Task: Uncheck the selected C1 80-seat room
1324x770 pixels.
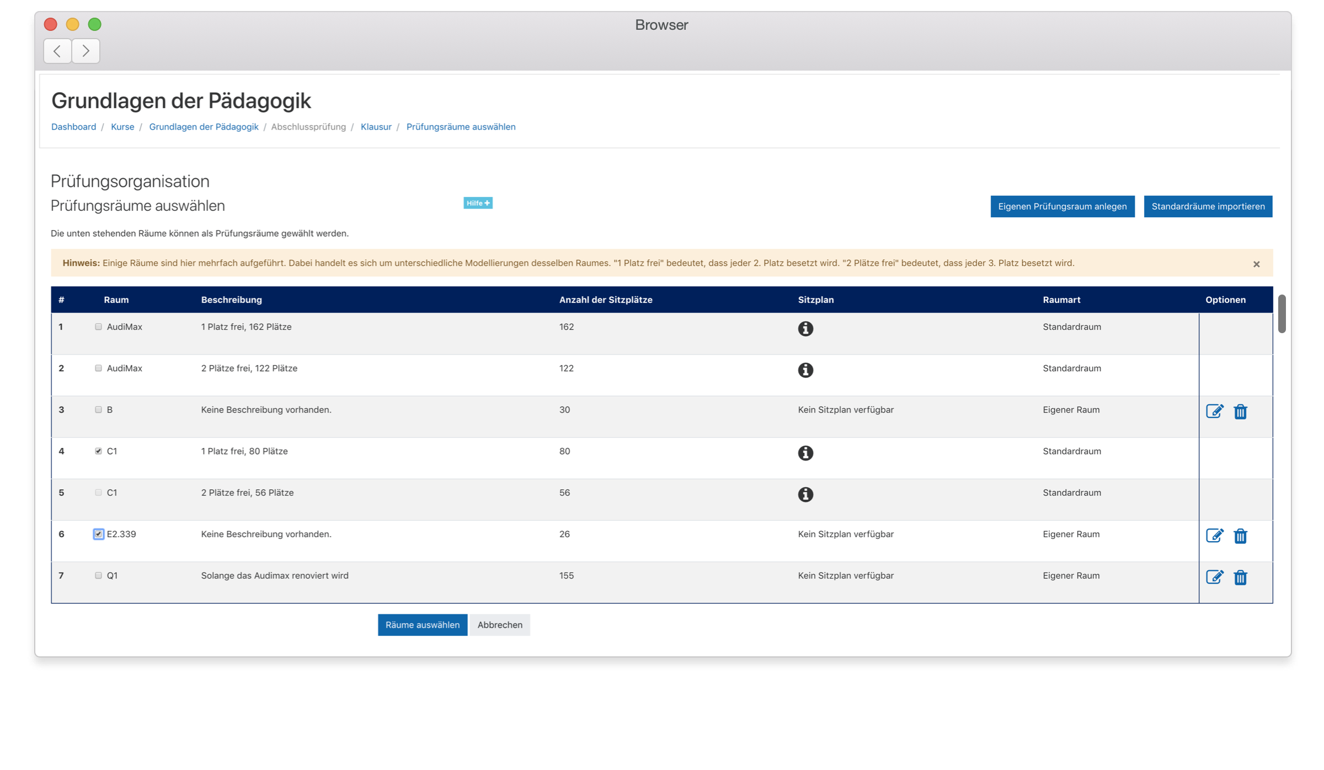Action: point(98,451)
